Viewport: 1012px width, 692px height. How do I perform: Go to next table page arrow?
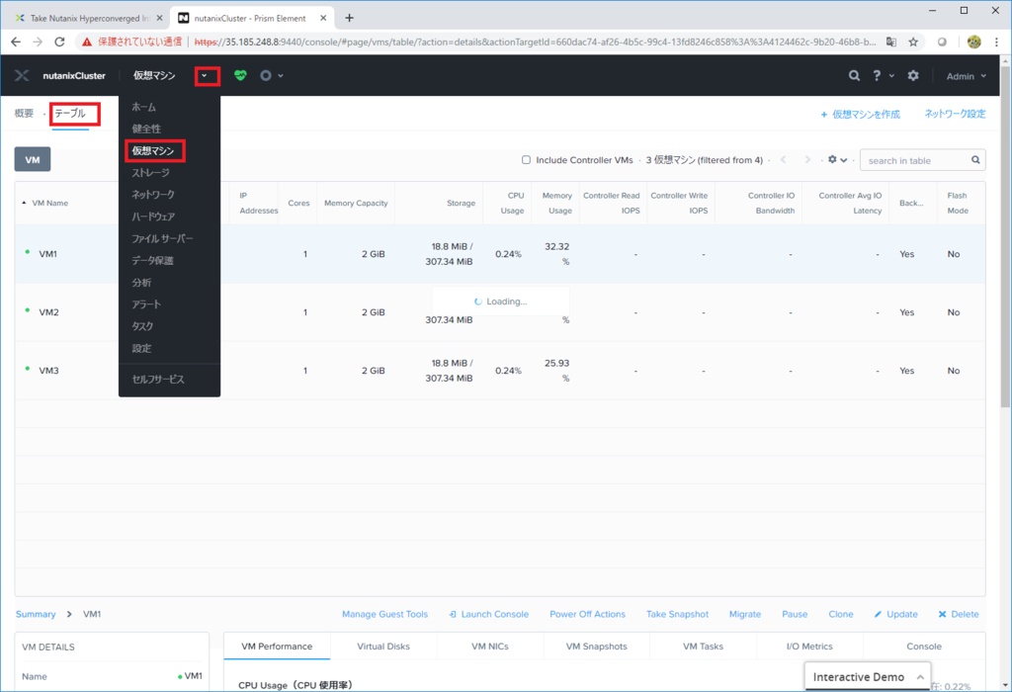(x=807, y=159)
